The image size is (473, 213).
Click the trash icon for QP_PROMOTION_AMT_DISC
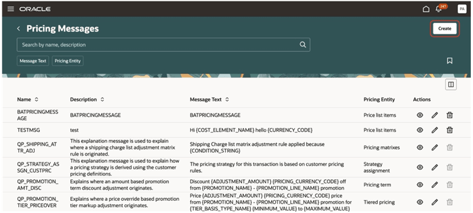click(x=450, y=185)
